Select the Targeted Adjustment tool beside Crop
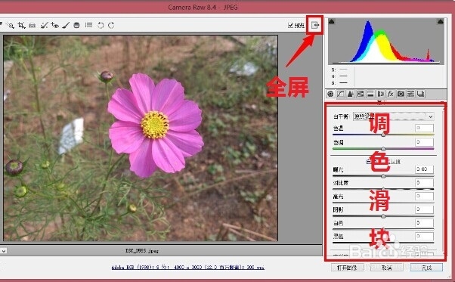Screen dimensions: 455x282 (10, 26)
